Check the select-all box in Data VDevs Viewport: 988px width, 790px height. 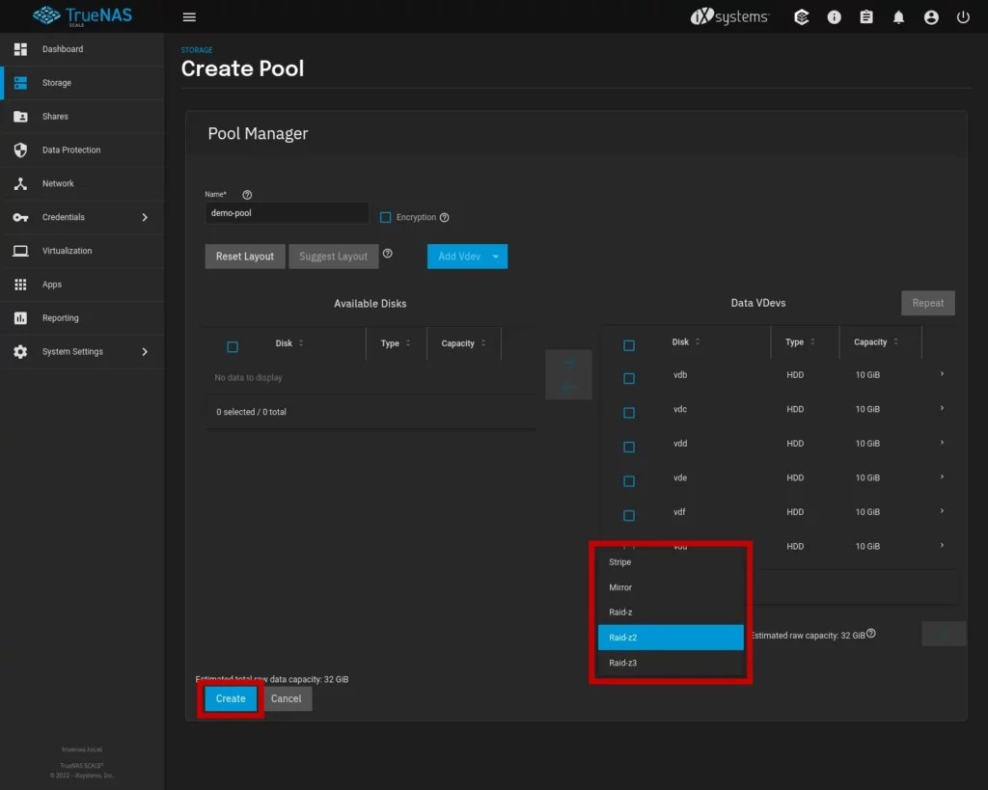[629, 344]
